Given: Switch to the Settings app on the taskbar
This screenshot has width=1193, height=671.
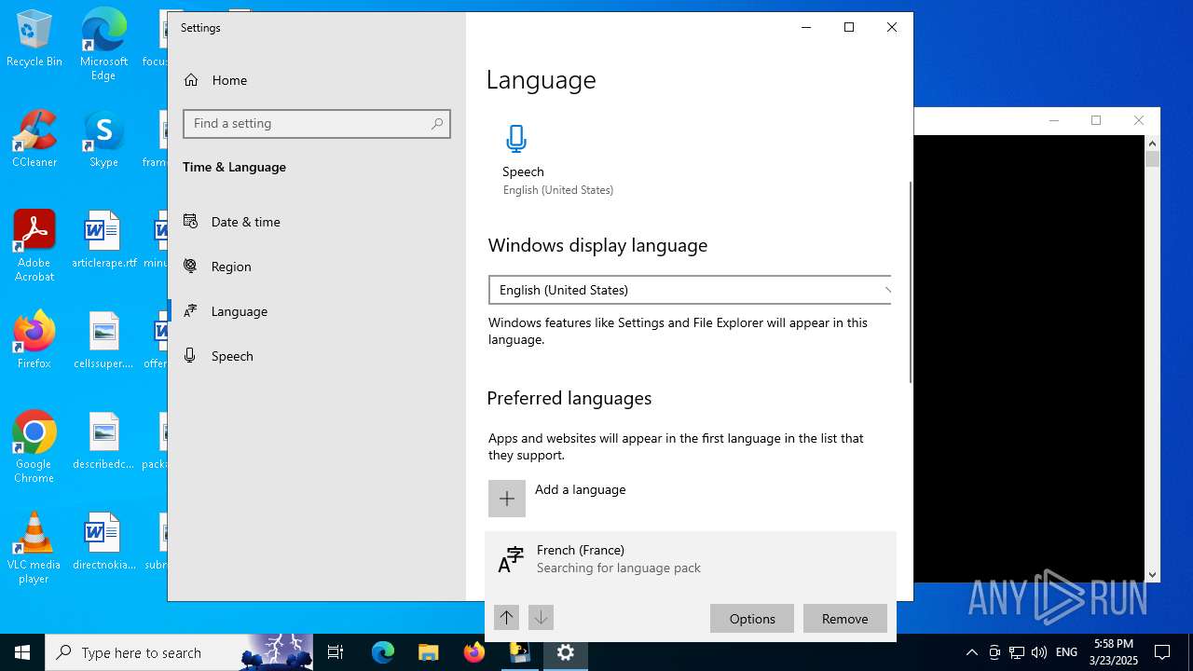Looking at the screenshot, I should (x=566, y=652).
